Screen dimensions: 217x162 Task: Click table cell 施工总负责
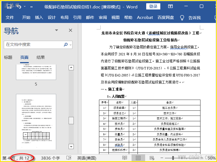[x=169, y=108]
